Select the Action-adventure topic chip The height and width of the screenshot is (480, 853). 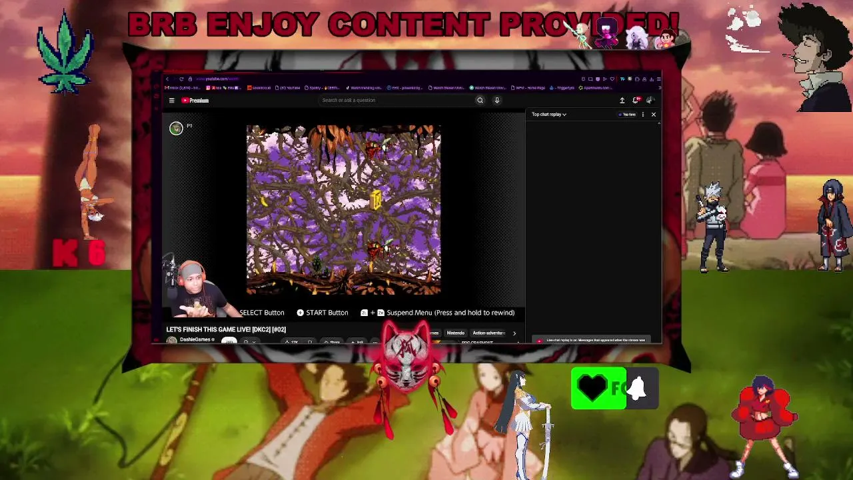coord(488,333)
